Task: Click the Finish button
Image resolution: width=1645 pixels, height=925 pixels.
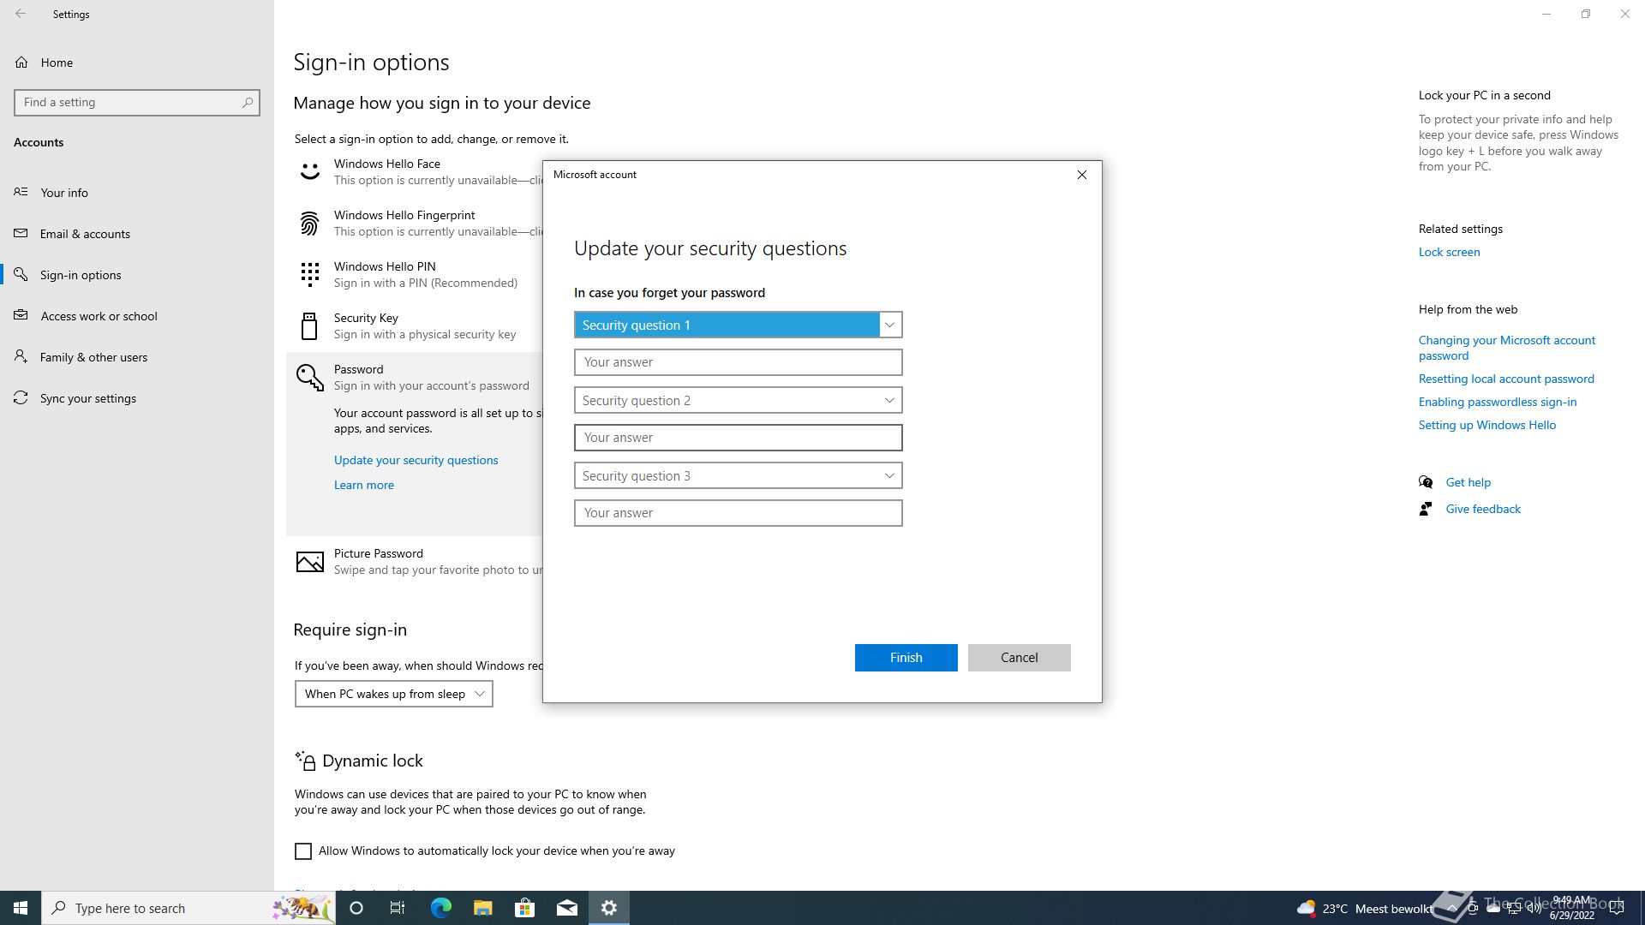Action: (906, 658)
